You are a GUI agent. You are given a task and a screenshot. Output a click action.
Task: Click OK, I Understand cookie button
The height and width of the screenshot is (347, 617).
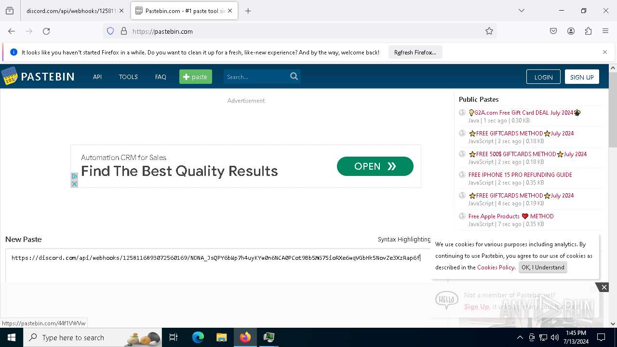pyautogui.click(x=543, y=267)
